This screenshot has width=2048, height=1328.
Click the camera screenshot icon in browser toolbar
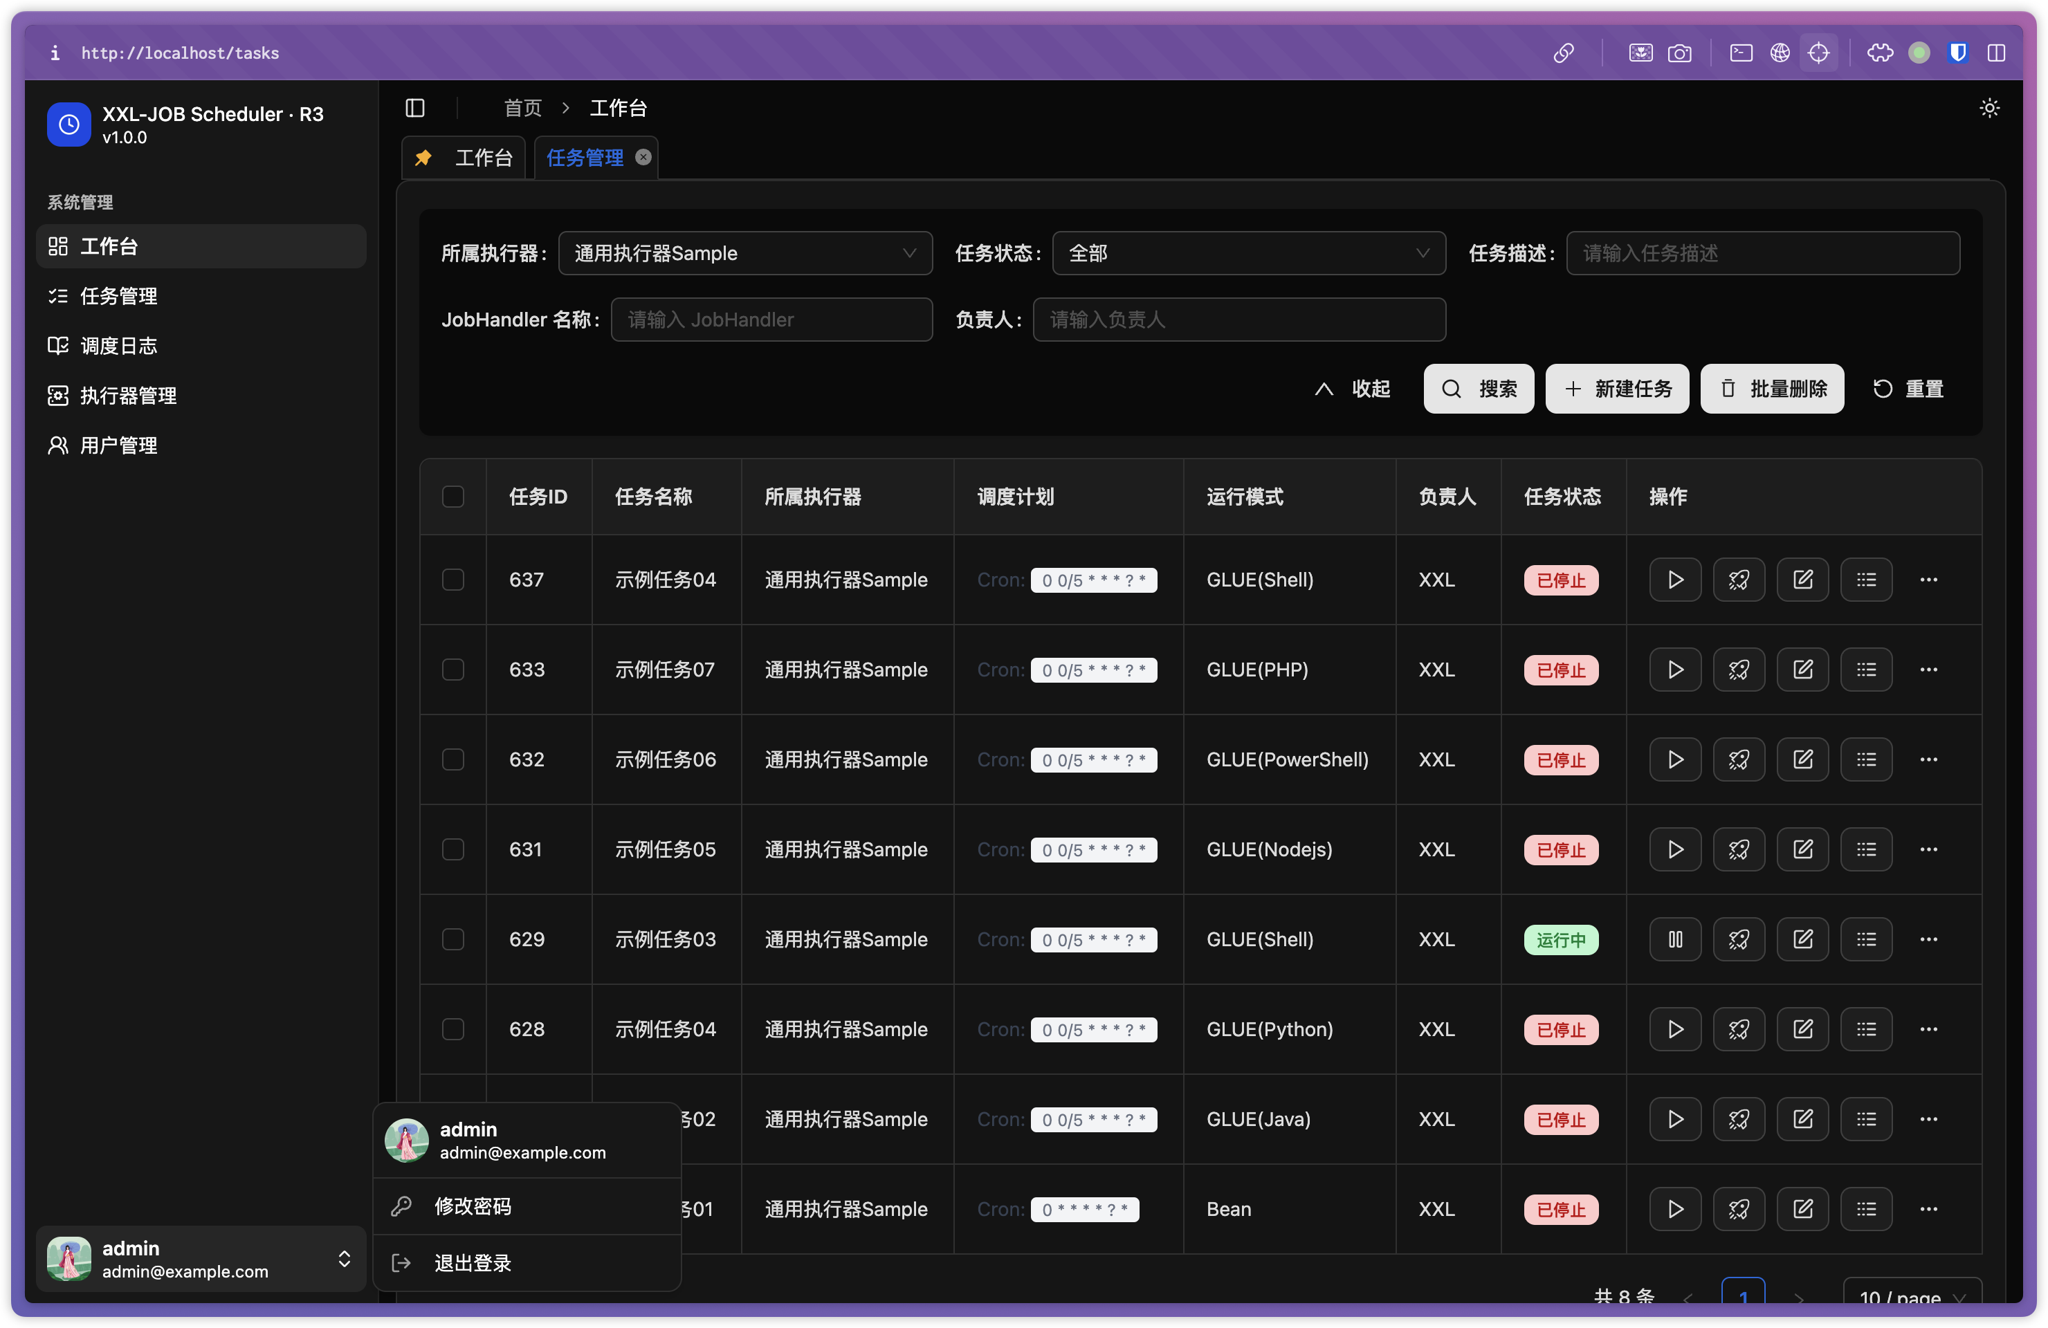point(1681,53)
